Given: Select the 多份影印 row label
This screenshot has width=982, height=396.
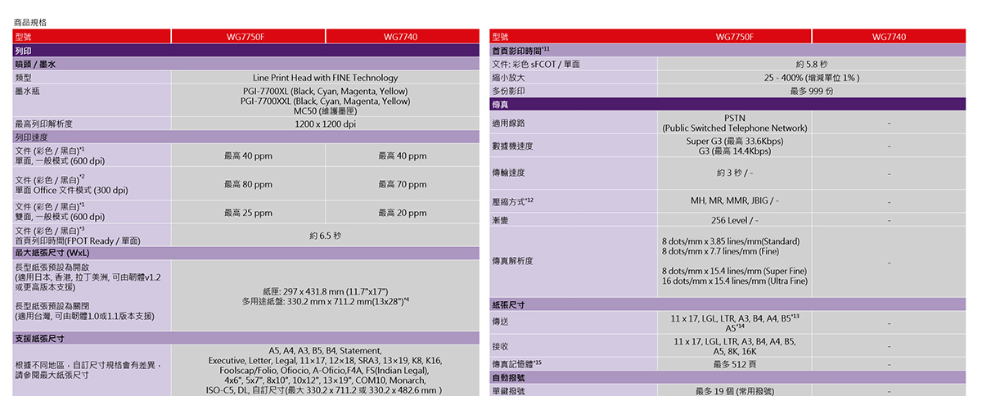Looking at the screenshot, I should 508,90.
